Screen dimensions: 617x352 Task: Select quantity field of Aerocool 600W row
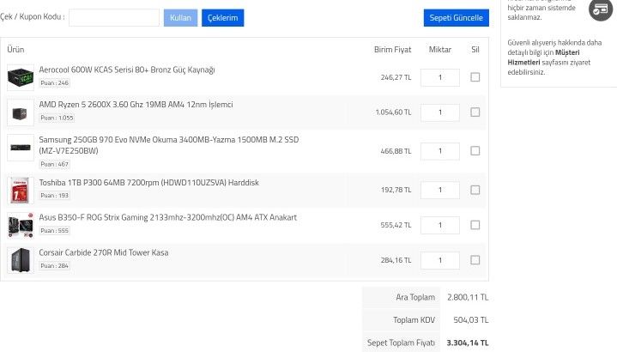pos(440,77)
